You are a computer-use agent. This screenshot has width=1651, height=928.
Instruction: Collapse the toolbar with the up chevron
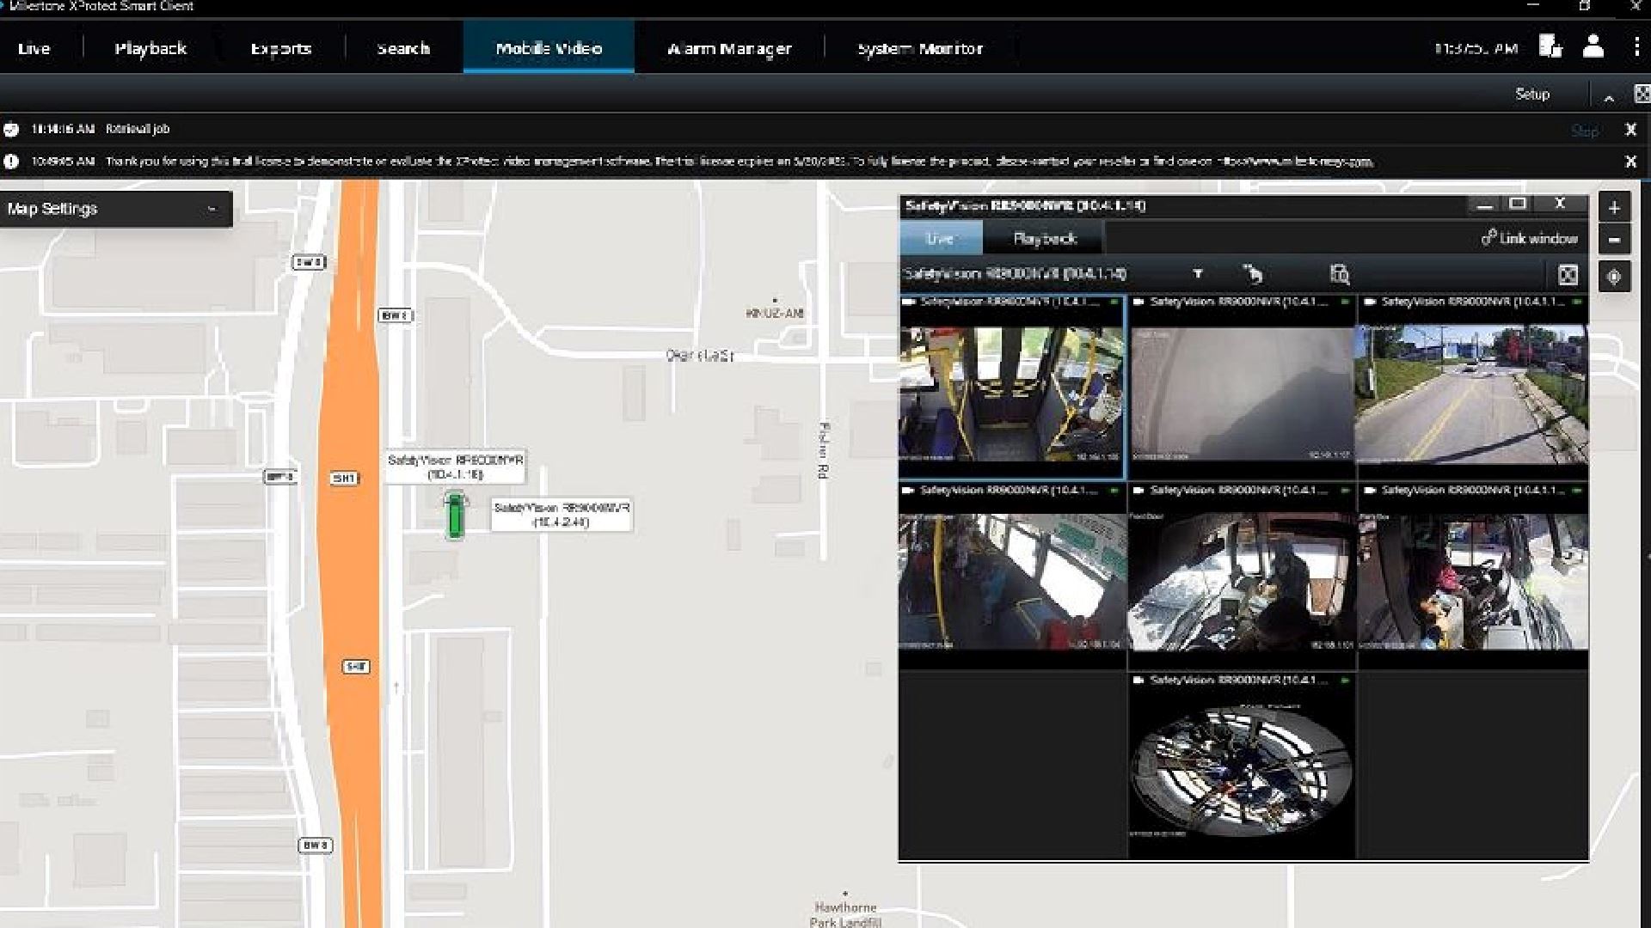(1609, 97)
